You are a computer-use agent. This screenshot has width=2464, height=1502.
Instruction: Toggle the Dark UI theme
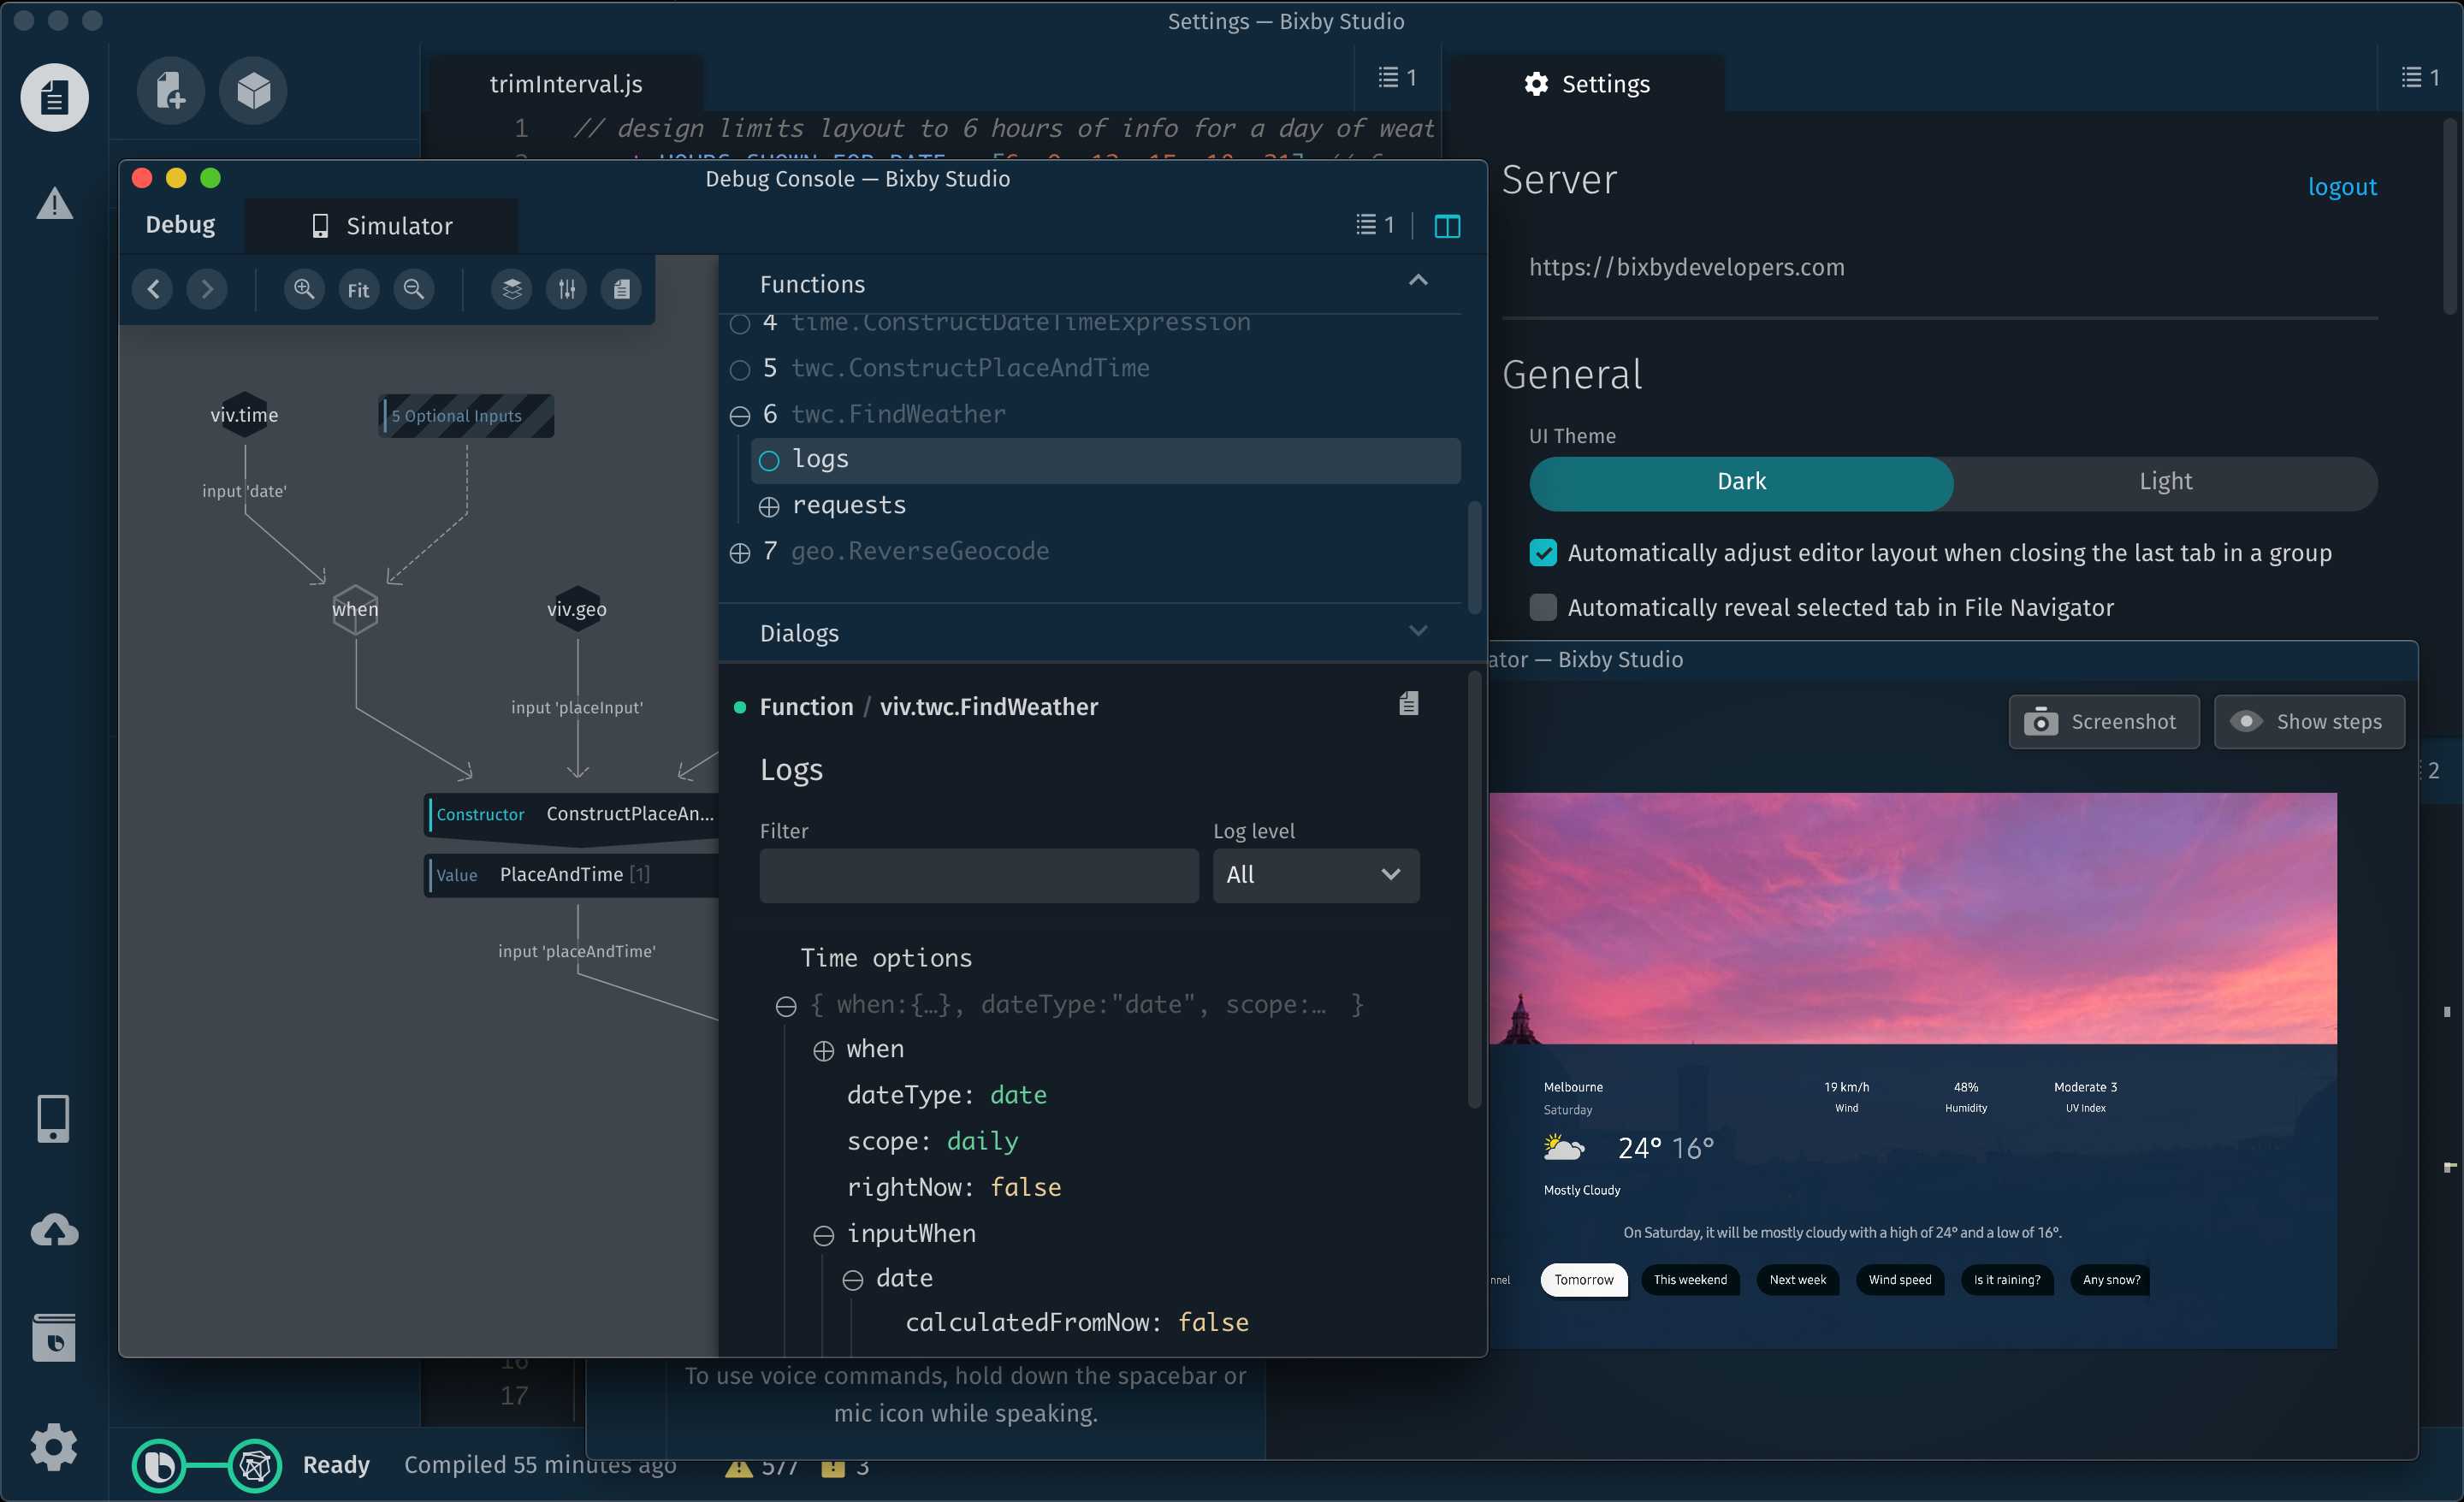pyautogui.click(x=1741, y=482)
